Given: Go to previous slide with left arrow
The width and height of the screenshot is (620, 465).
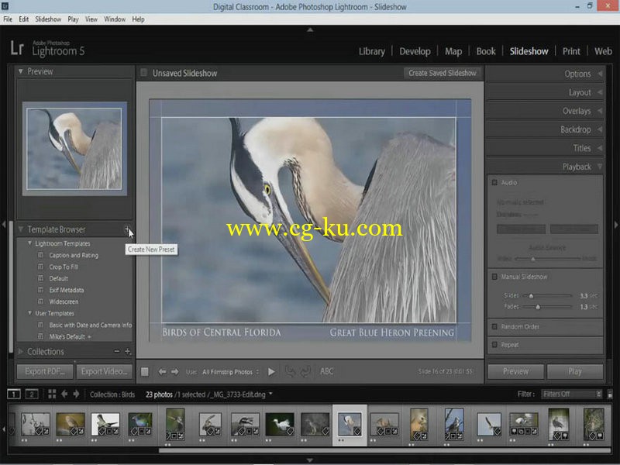Looking at the screenshot, I should 162,372.
